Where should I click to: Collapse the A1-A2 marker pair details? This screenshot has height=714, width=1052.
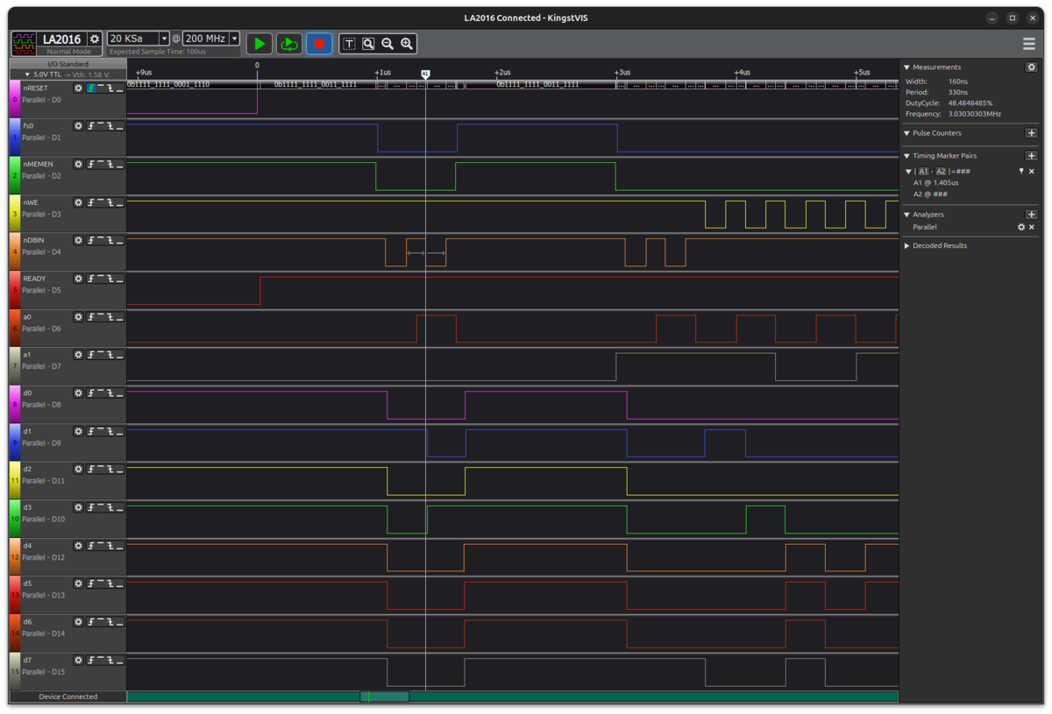(908, 172)
